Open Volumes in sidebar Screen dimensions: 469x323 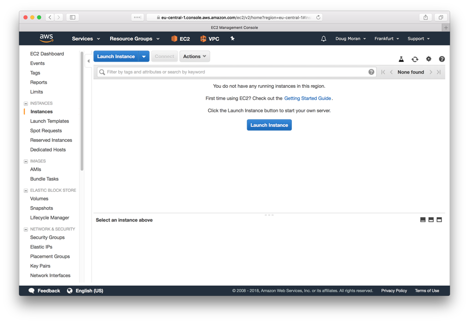[39, 198]
